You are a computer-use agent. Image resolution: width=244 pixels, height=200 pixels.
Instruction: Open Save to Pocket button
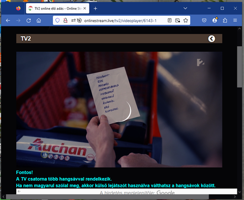tap(204, 20)
